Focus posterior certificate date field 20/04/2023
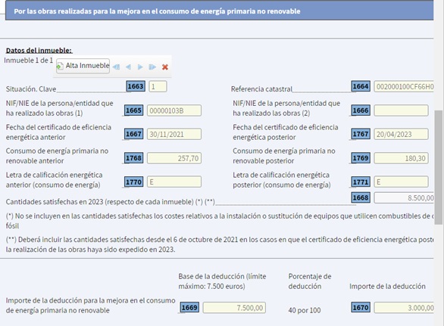The width and height of the screenshot is (444, 326). click(x=402, y=135)
